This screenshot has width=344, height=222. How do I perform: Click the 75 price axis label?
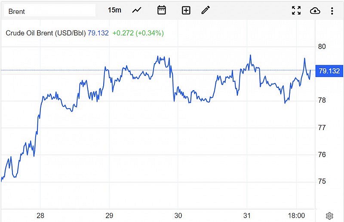[322, 182]
